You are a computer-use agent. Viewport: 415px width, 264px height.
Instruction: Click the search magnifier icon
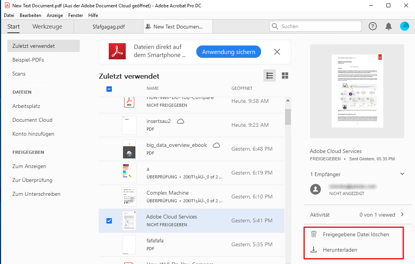[275, 26]
